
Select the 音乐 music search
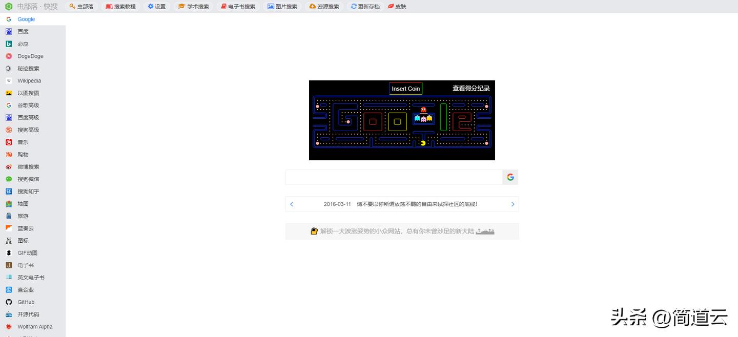[23, 142]
